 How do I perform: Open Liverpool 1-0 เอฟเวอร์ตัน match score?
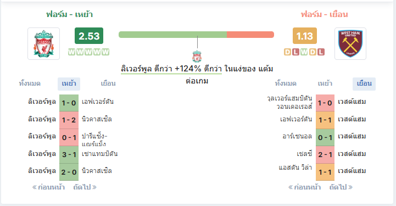point(69,103)
